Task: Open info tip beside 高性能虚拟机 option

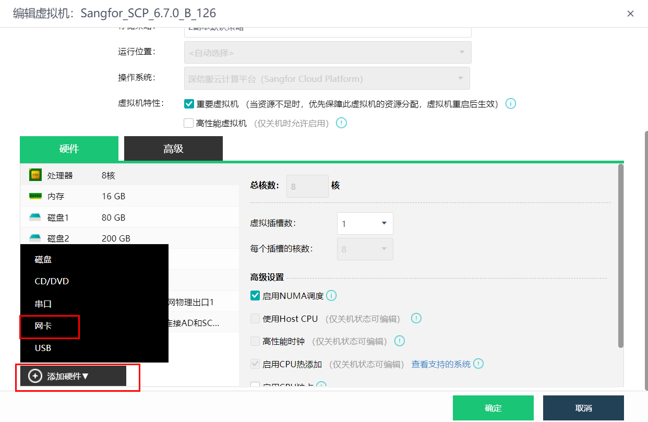Action: coord(341,123)
